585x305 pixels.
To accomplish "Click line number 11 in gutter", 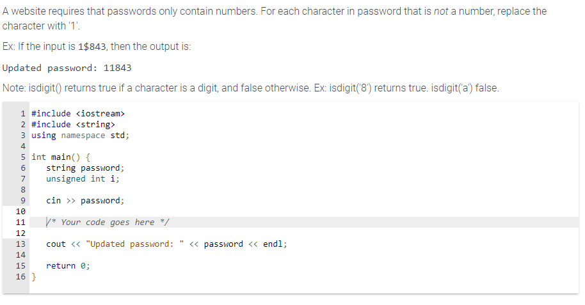I will coord(20,223).
